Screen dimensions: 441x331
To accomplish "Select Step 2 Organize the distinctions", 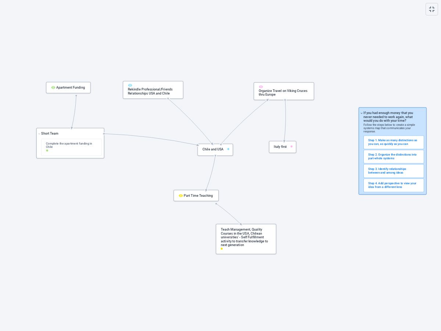I will point(393,157).
